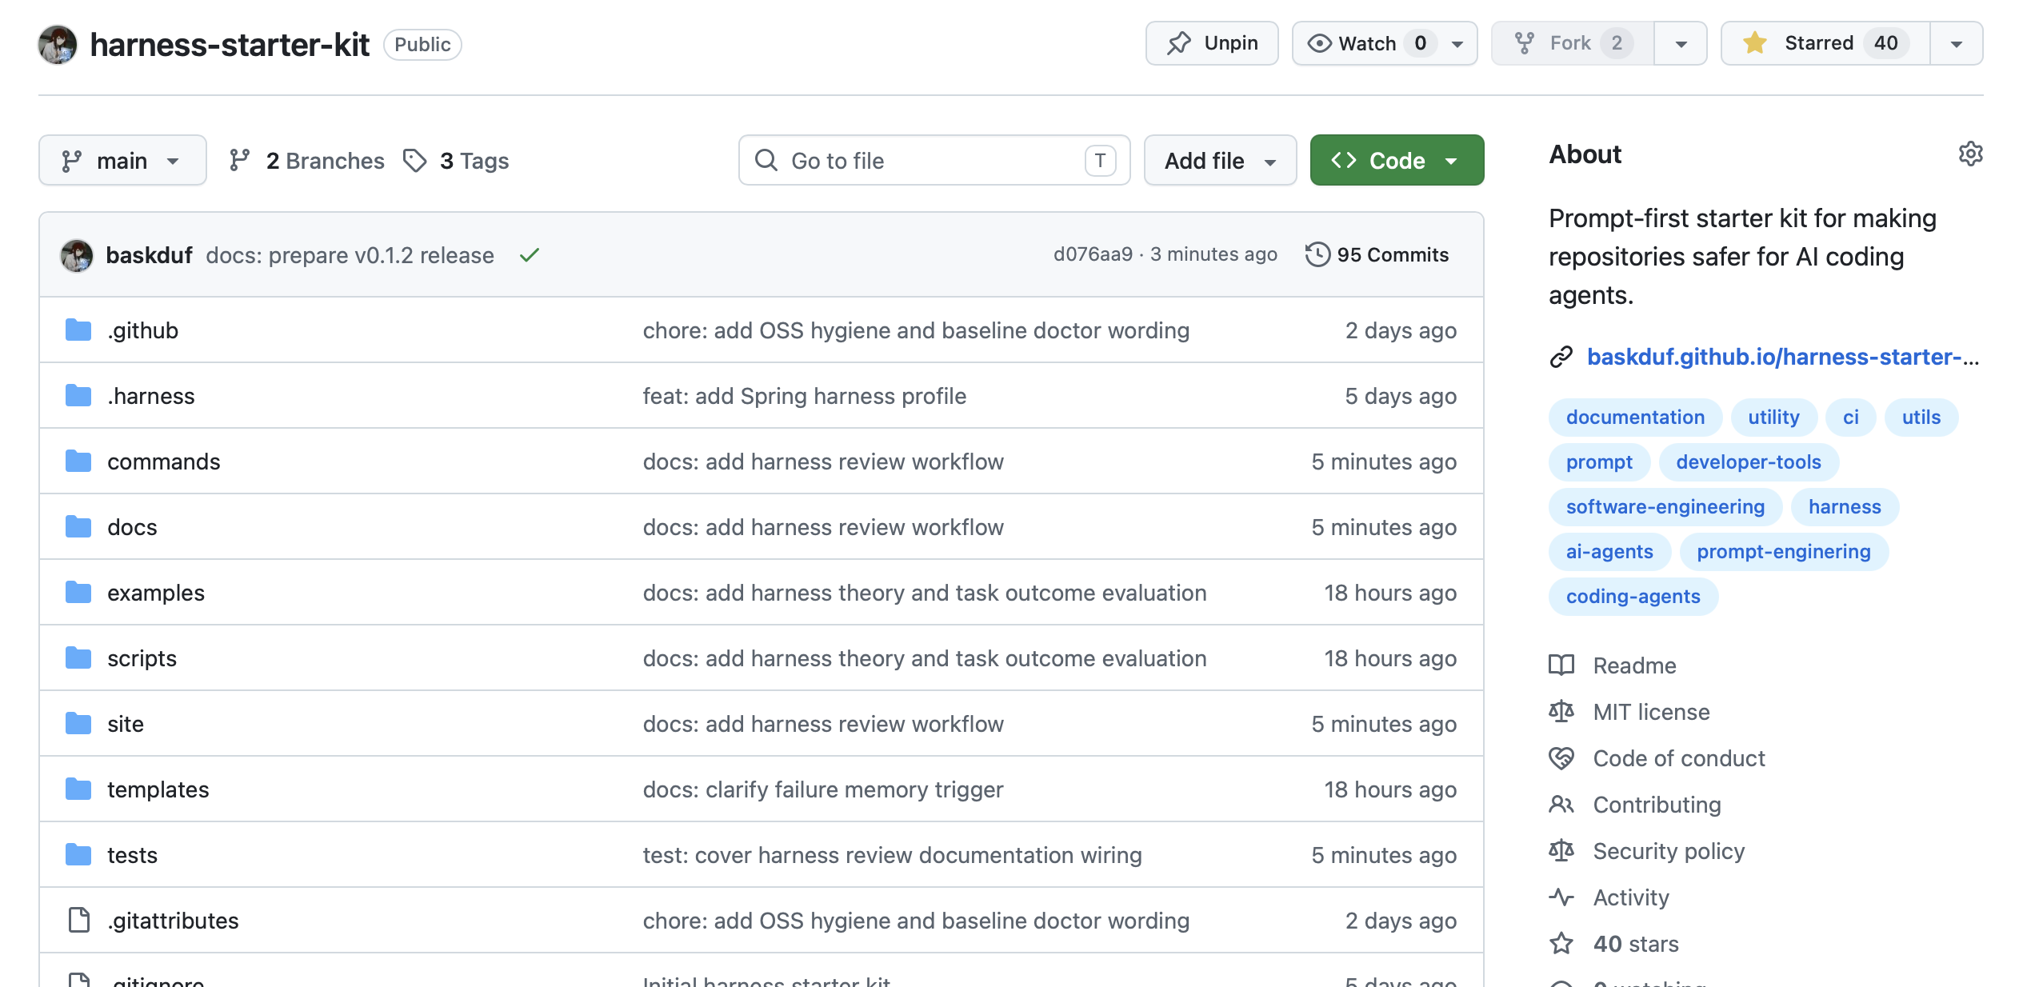Open the star lists dropdown arrow

[x=1957, y=44]
